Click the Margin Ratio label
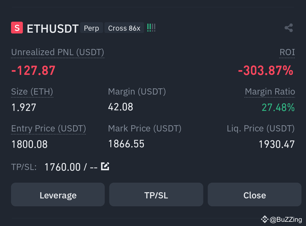The image size is (306, 226). click(270, 91)
